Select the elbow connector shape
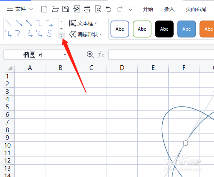Screen dimensions: 214x177 pos(39,23)
